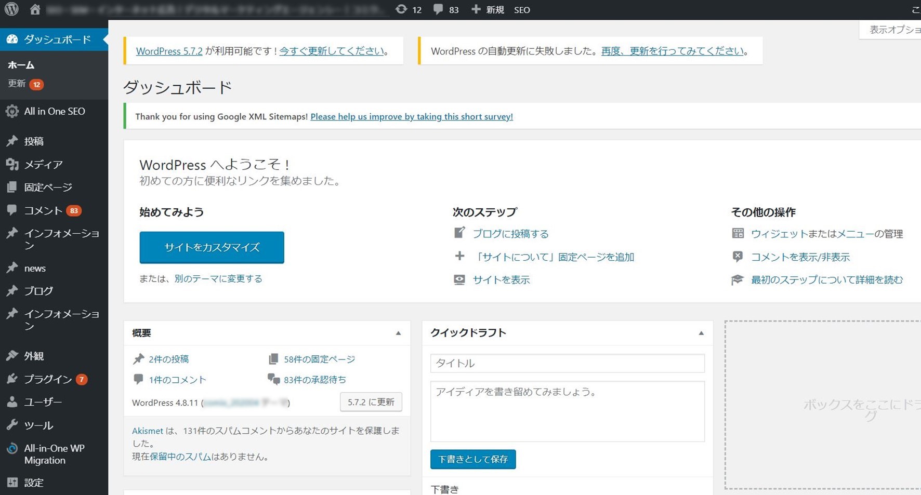Click the サイトをカスタマイズ button
Viewport: 921px width, 495px height.
[x=212, y=247]
